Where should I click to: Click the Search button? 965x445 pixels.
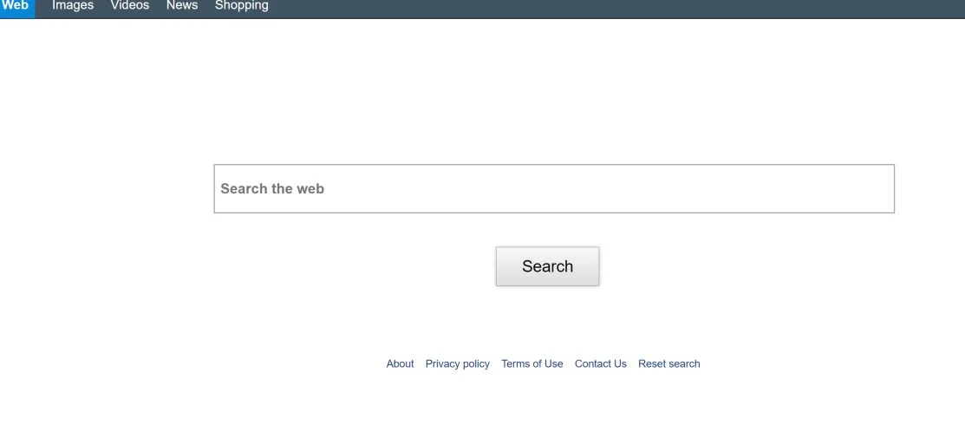pyautogui.click(x=547, y=266)
